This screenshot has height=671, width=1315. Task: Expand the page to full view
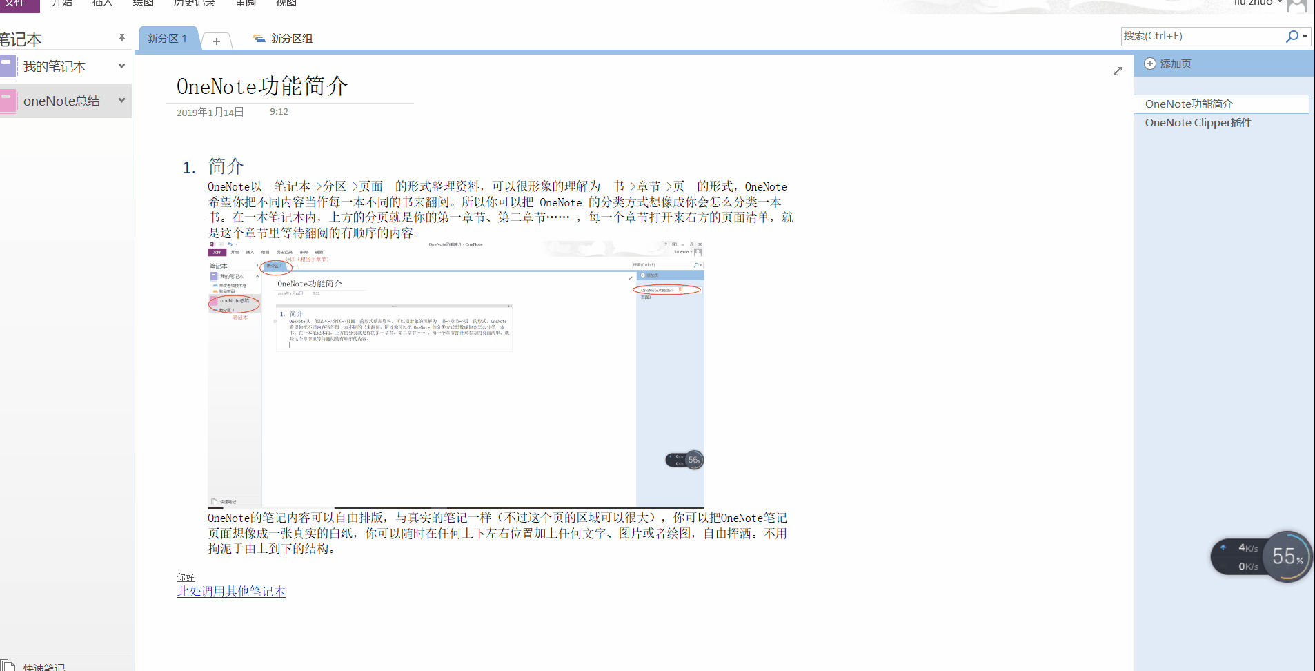point(1118,71)
